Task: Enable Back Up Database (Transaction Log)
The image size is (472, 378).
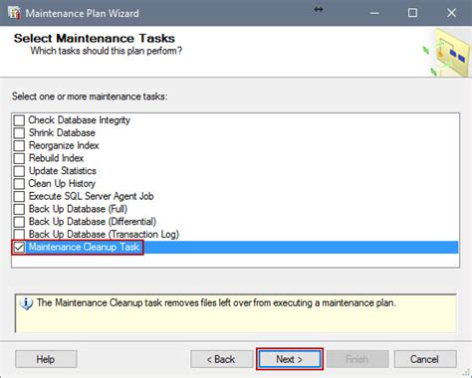Action: (x=19, y=234)
